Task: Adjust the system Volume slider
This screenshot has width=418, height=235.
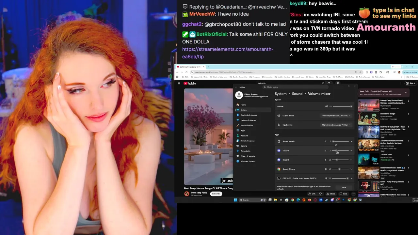Action: point(342,106)
